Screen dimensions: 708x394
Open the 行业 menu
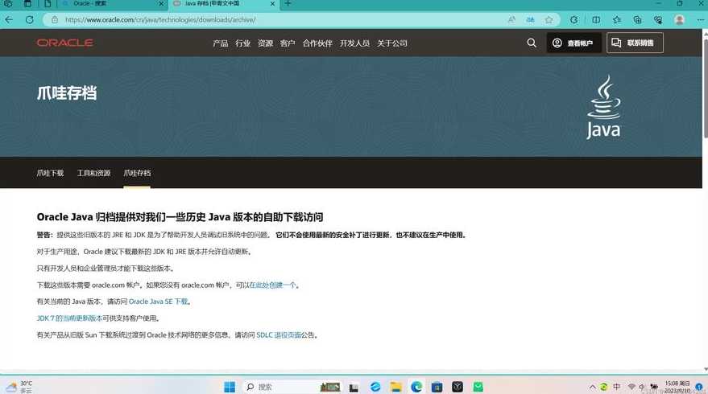(x=243, y=43)
